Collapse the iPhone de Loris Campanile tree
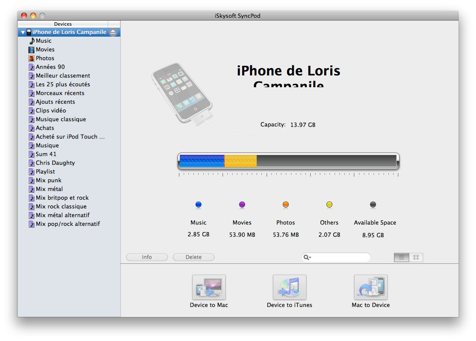Image resolution: width=476 pixels, height=341 pixels. point(23,32)
